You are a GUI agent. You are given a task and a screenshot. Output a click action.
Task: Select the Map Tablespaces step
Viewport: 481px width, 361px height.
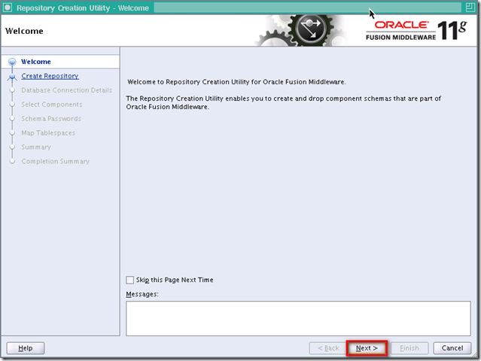[x=48, y=133]
